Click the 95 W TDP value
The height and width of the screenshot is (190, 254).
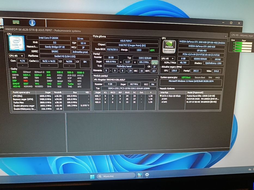pyautogui.click(x=83, y=43)
